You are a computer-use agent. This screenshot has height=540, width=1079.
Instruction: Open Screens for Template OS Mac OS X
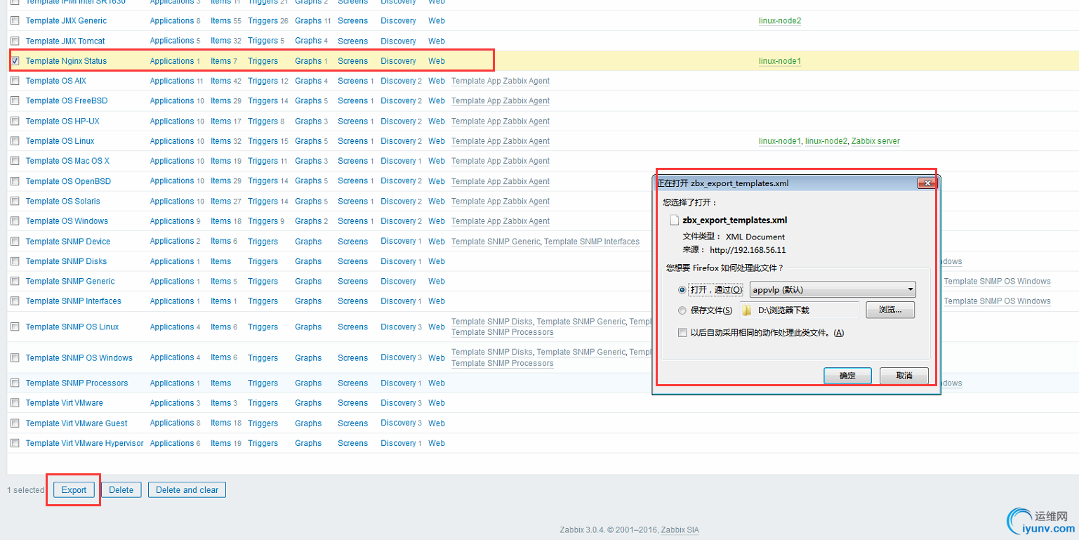pos(352,161)
